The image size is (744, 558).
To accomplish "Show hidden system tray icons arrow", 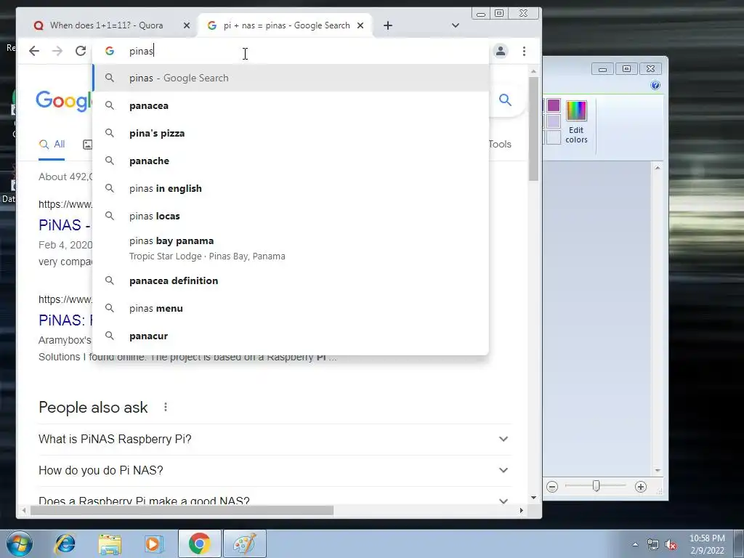I will pyautogui.click(x=635, y=544).
